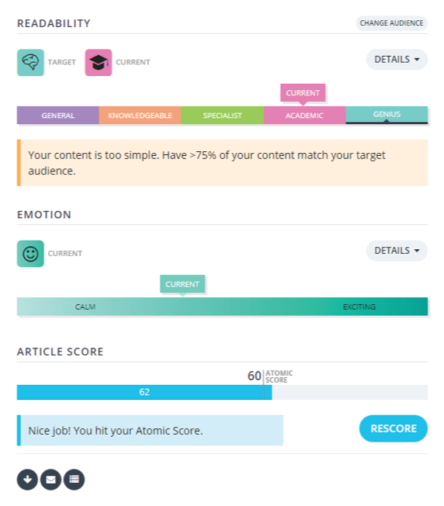Viewport: 444px width, 506px height.
Task: Click the graduation cap Current icon
Action: click(x=99, y=62)
